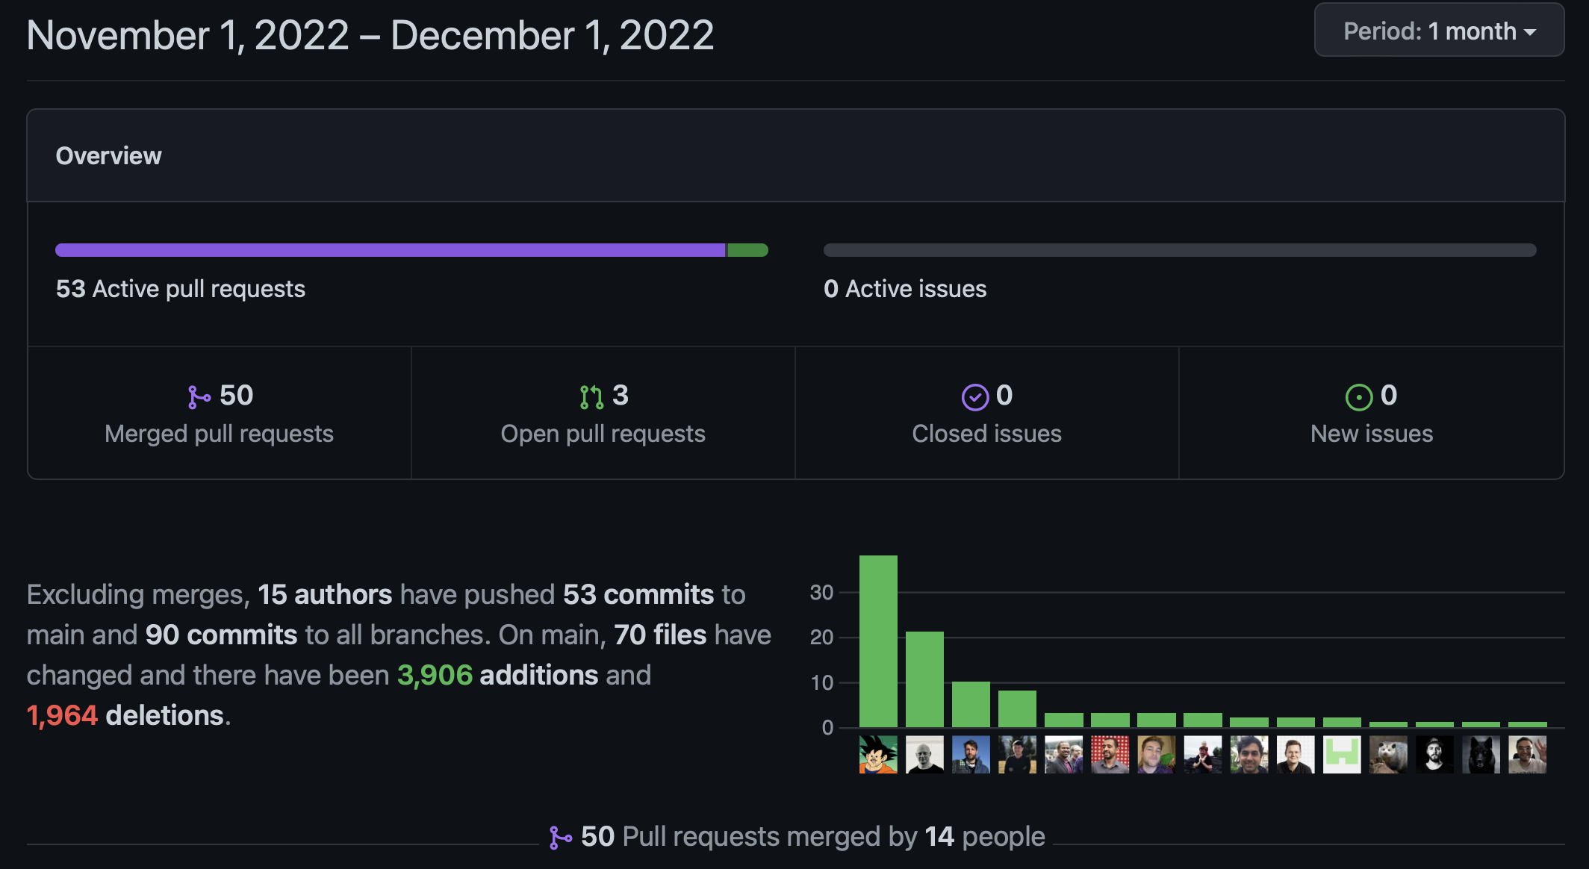This screenshot has width=1589, height=869.
Task: Click the Goku cartoon contributor avatar
Action: coord(878,754)
